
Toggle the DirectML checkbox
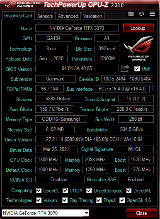click(128, 191)
